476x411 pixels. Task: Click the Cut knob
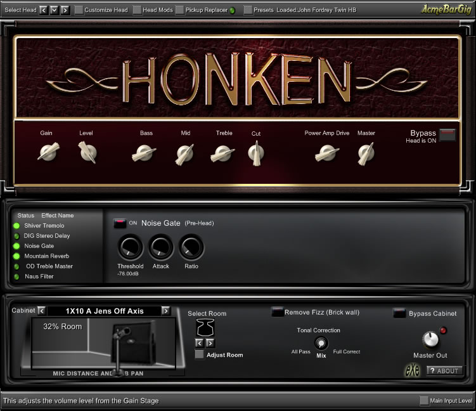coord(256,153)
